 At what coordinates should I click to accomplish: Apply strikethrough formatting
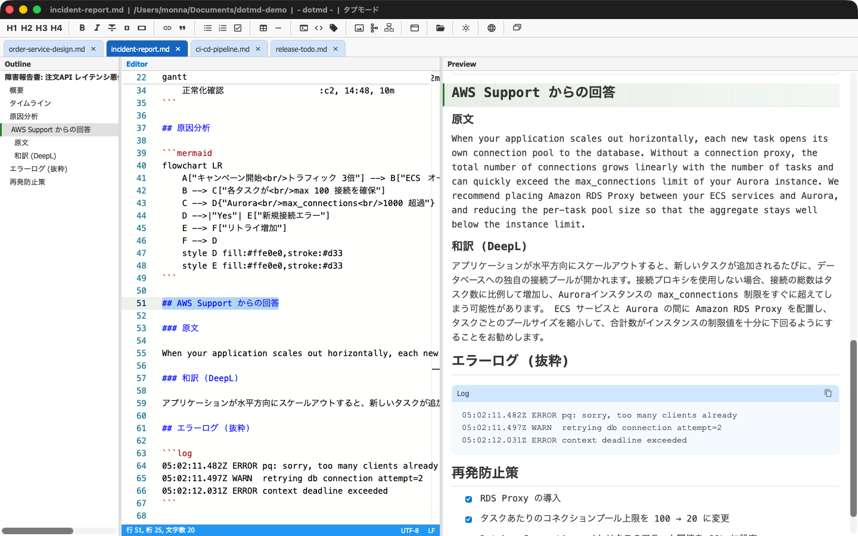(112, 28)
